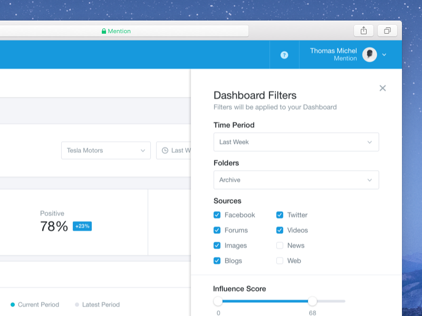Click the Sources section heading
This screenshot has height=316, width=422.
coord(228,201)
